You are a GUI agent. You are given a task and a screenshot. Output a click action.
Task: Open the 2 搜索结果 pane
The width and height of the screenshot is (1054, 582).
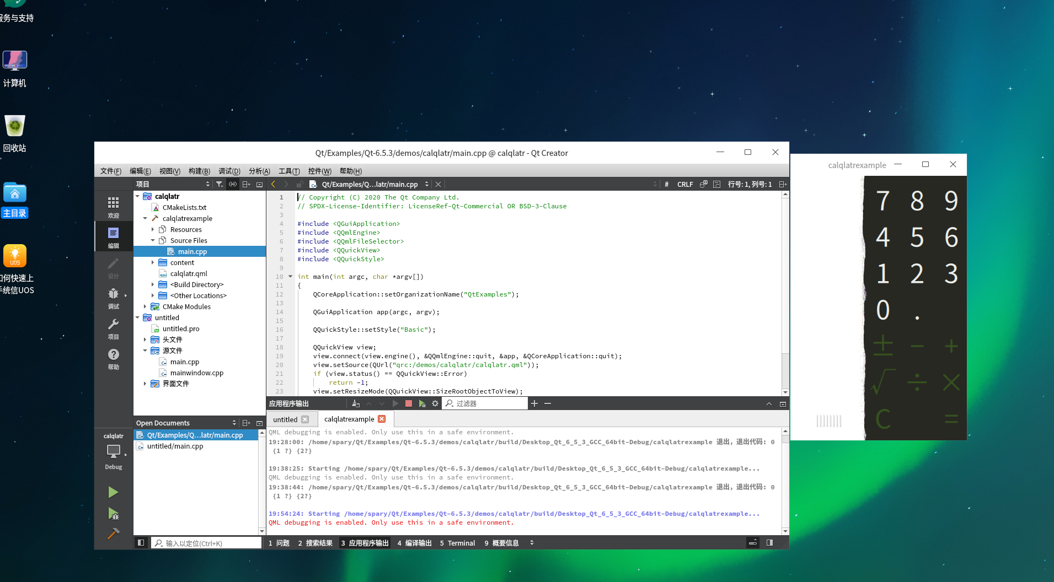(x=315, y=543)
